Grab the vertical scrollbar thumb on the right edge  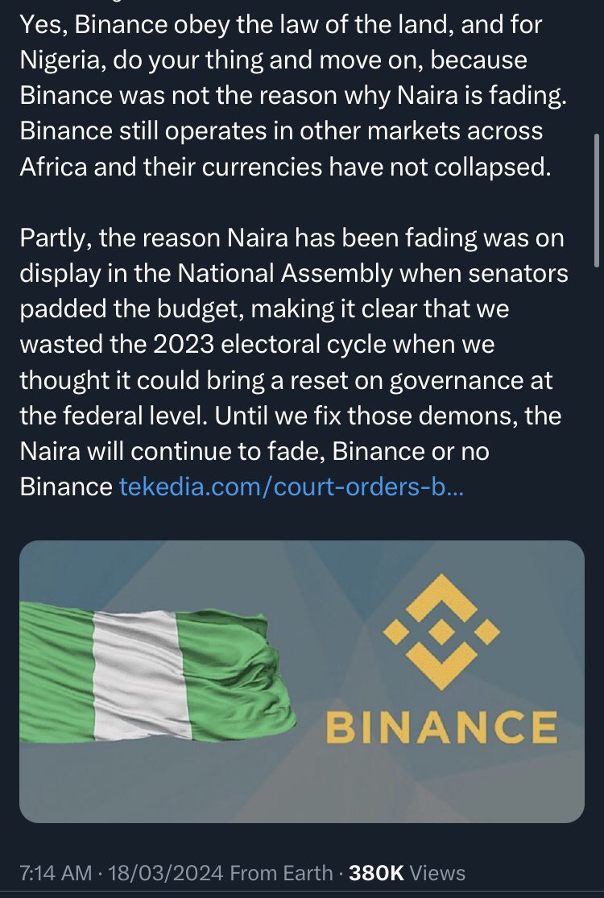(597, 200)
